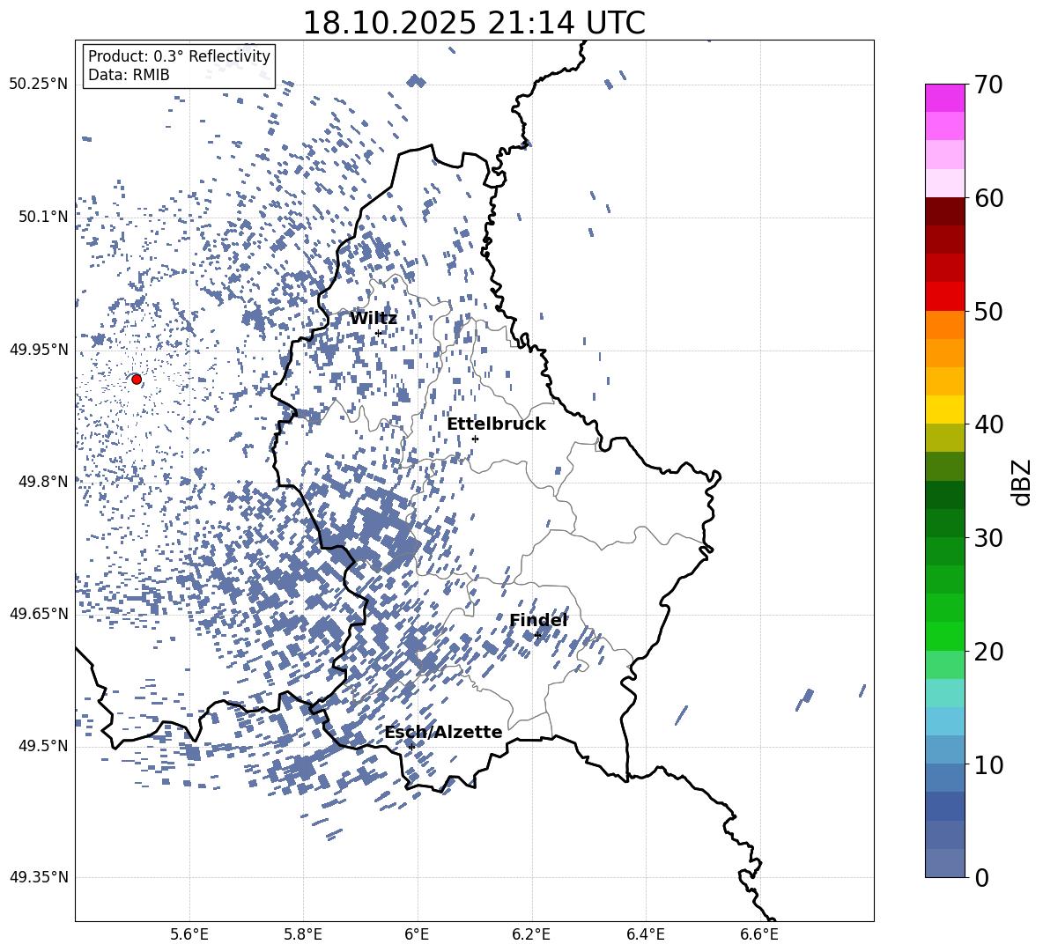Screen dimensions: 1043x952
Task: Click the 6.6°E longitude label
Action: pos(759,934)
